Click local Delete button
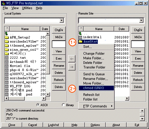 (59, 73)
